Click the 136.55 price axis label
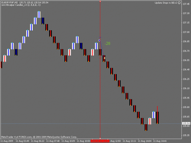The width and height of the screenshot is (191, 143). coord(186,60)
